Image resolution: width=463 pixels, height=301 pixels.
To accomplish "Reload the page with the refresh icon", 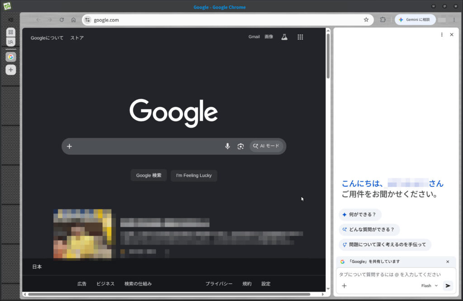I will [61, 20].
